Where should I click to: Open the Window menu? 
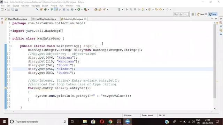(69, 6)
